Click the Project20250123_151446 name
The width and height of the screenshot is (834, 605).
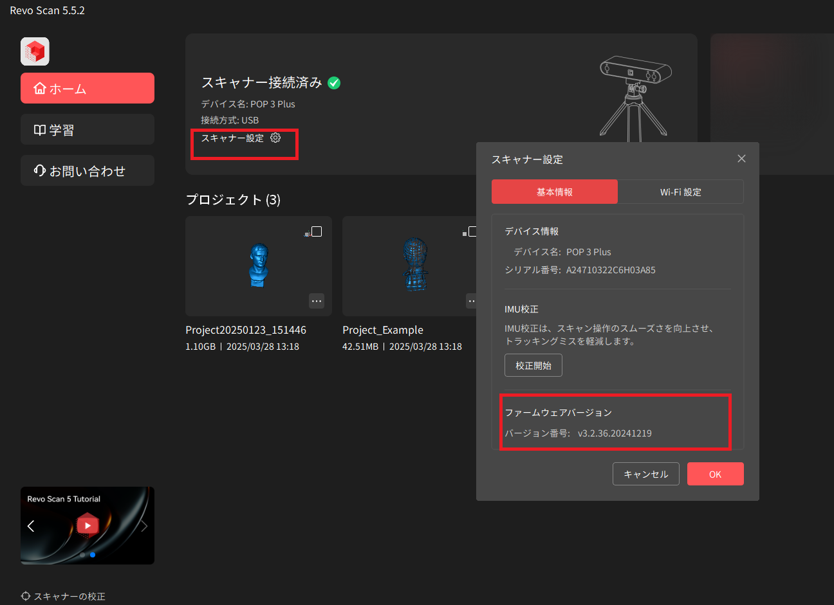(x=246, y=330)
